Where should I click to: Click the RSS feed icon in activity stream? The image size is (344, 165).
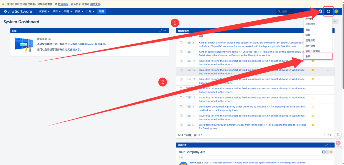[331, 152]
